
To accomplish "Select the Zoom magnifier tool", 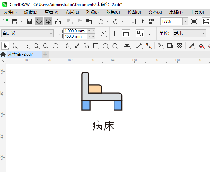I will point(36,46).
